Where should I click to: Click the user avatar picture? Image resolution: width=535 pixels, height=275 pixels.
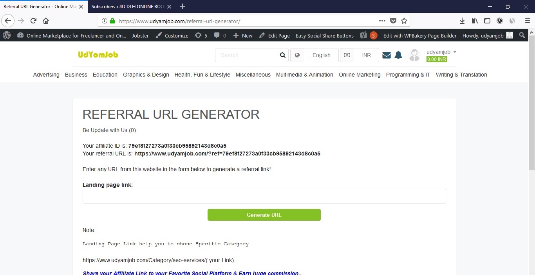[414, 55]
